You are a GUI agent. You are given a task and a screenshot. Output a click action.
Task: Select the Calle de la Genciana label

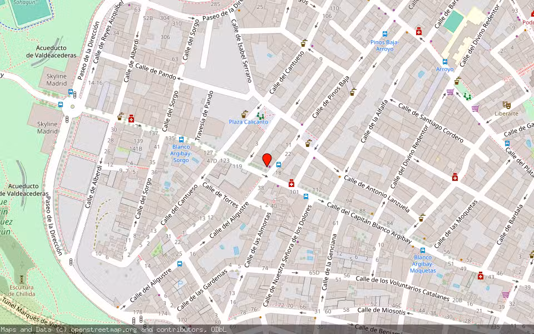click(329, 262)
